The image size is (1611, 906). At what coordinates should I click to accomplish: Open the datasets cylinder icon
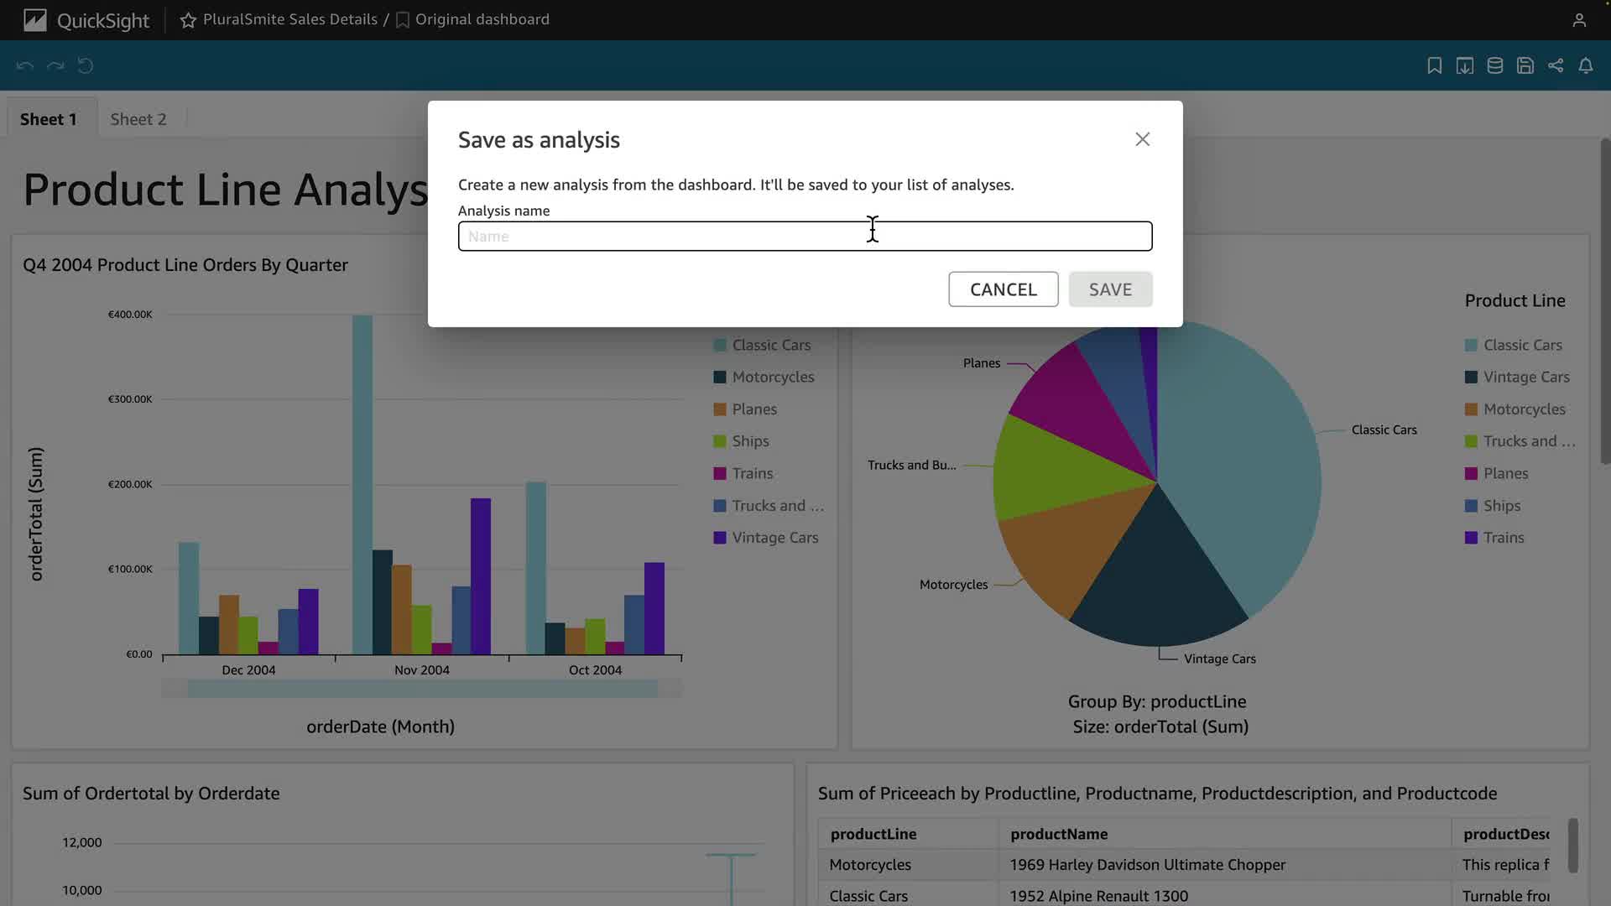click(1494, 65)
